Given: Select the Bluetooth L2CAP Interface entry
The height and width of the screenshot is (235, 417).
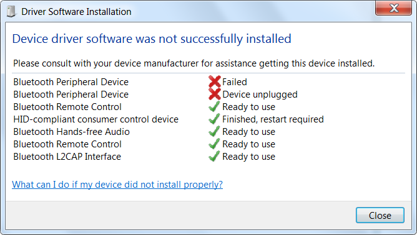Looking at the screenshot, I should click(x=67, y=157).
